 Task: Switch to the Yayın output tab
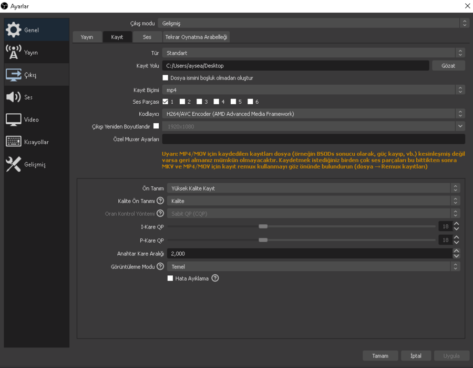[x=87, y=37]
